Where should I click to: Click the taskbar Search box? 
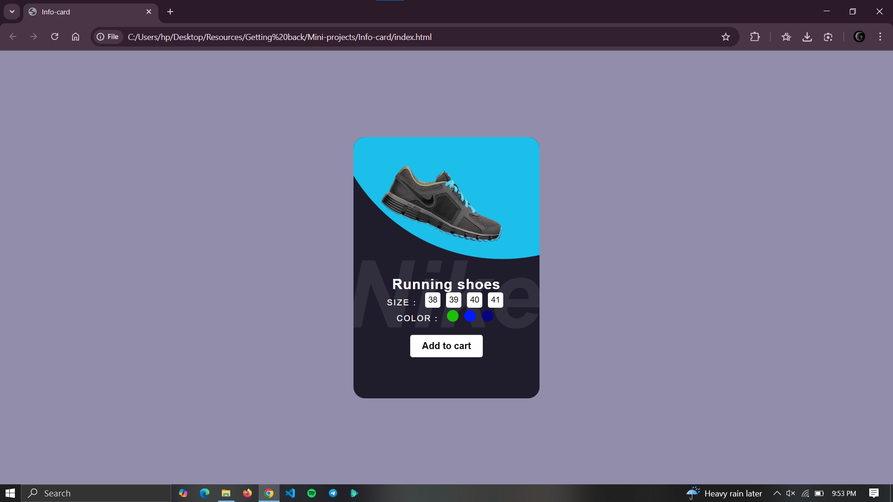click(x=96, y=493)
